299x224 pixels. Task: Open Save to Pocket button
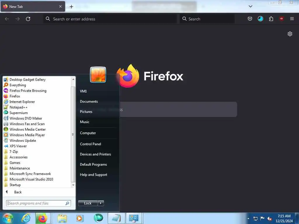(250, 19)
